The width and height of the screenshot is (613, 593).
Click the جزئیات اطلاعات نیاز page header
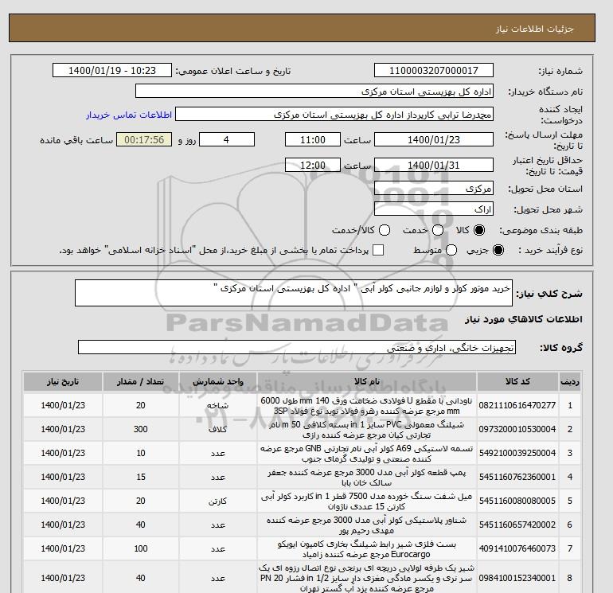(x=534, y=29)
